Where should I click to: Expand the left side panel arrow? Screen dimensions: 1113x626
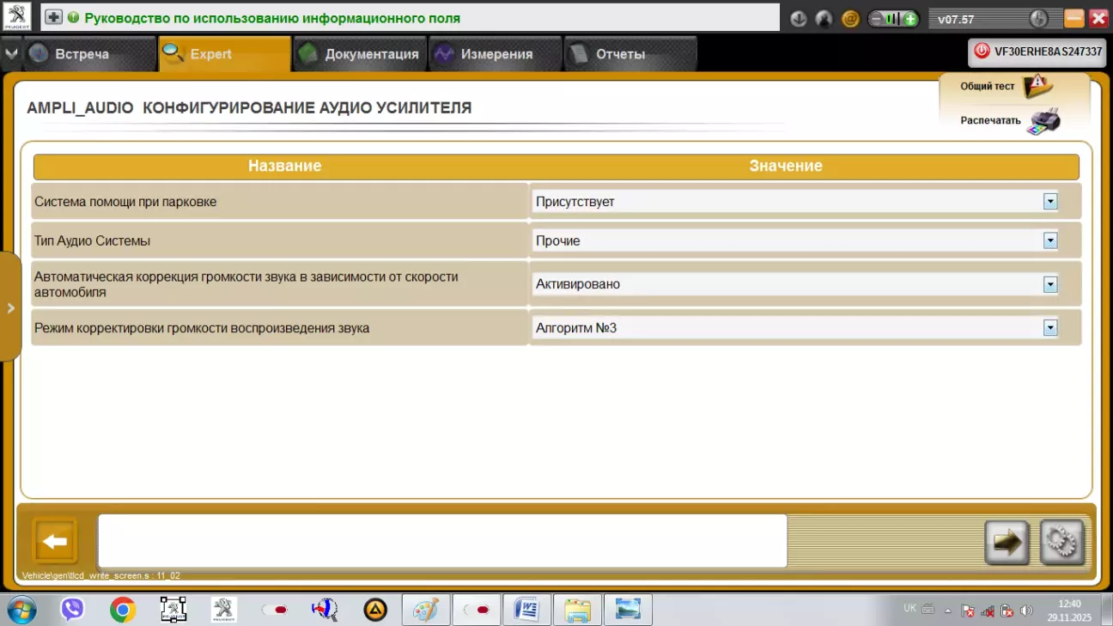(x=10, y=307)
